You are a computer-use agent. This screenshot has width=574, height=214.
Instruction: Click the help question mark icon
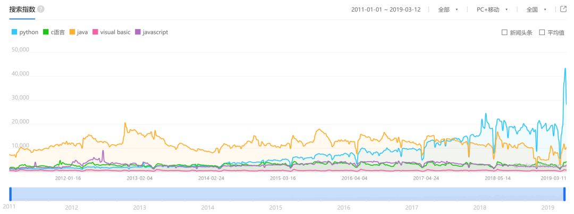41,10
